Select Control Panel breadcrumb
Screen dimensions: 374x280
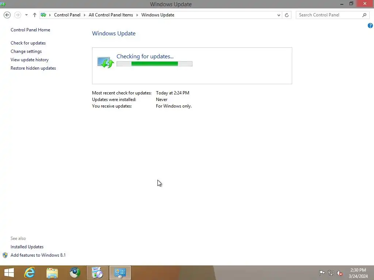[67, 15]
